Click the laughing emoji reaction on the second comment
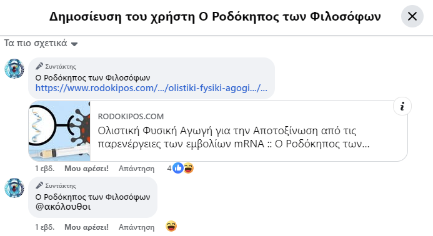Screen dimensions: 433x236 tap(171, 227)
